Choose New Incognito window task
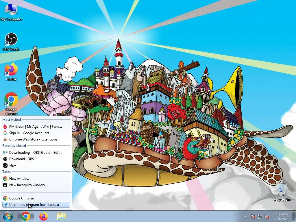Screen dimensions: 296x222 point(36,185)
